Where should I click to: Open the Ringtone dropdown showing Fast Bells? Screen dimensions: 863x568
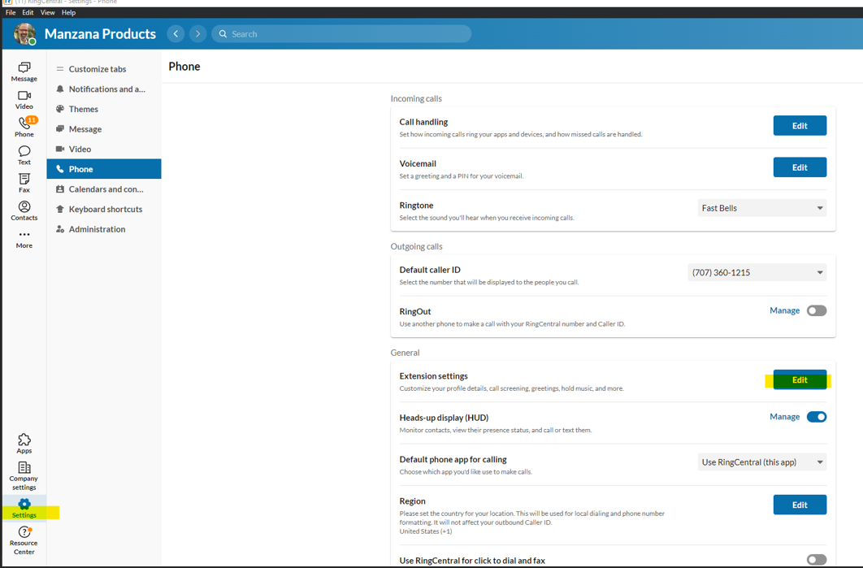coord(762,208)
